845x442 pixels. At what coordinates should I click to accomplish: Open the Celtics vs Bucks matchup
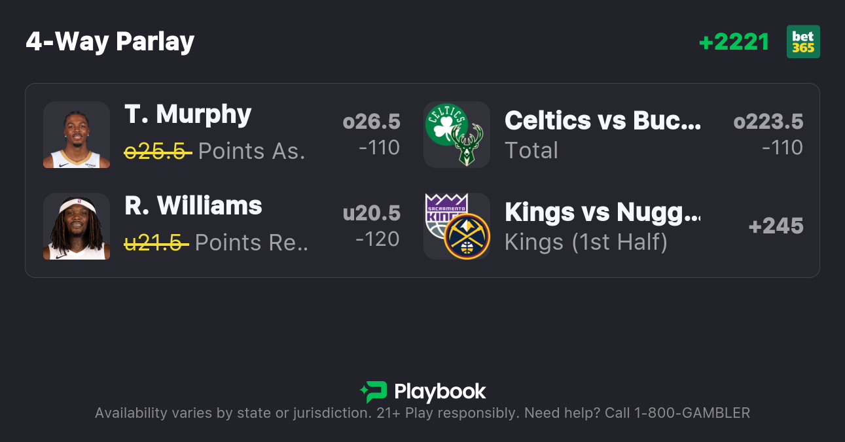click(x=602, y=120)
